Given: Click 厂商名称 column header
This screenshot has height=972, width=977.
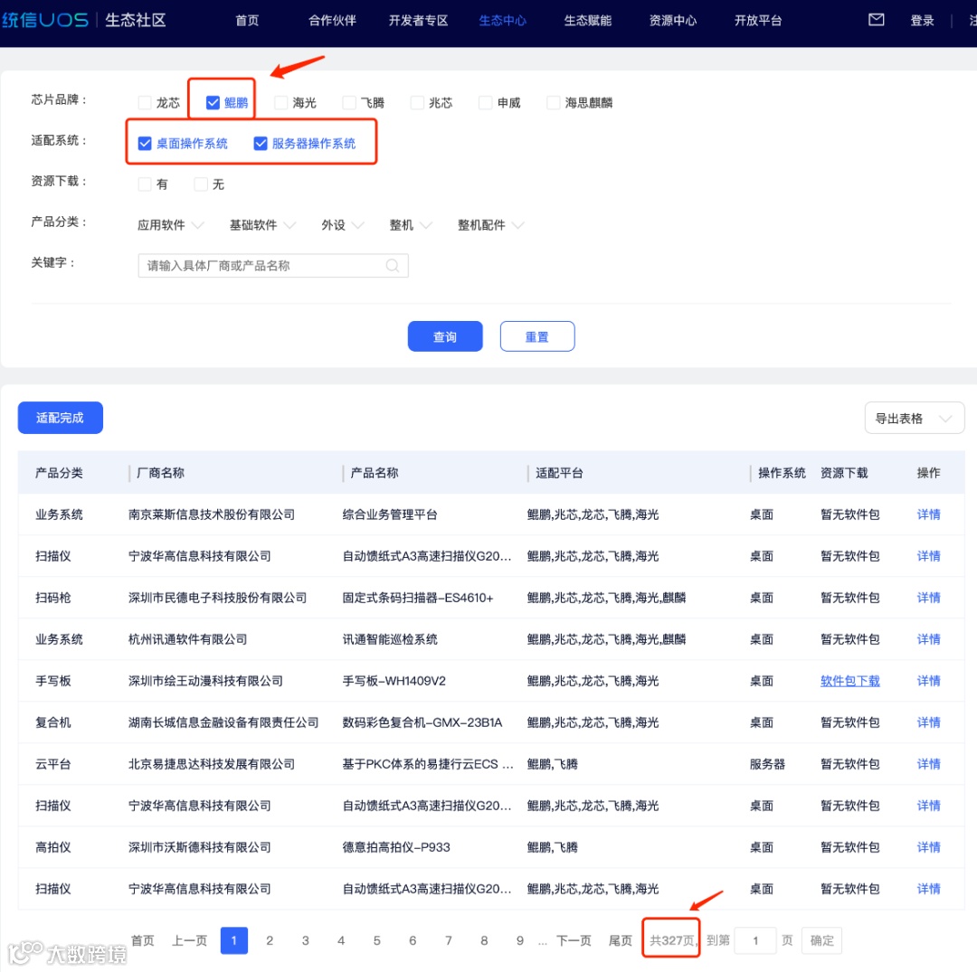Looking at the screenshot, I should 161,473.
